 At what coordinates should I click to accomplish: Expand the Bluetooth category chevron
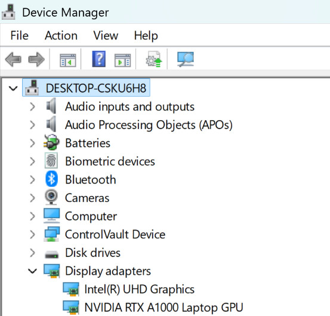click(x=32, y=180)
